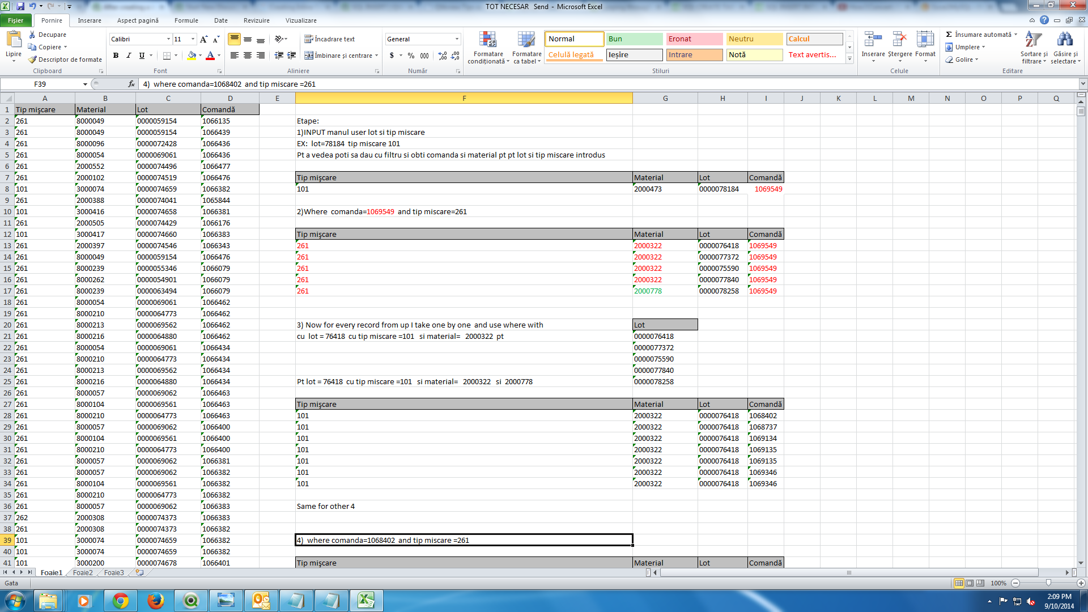The image size is (1088, 612).
Task: Open Sortare și filtrare
Action: 1034,48
